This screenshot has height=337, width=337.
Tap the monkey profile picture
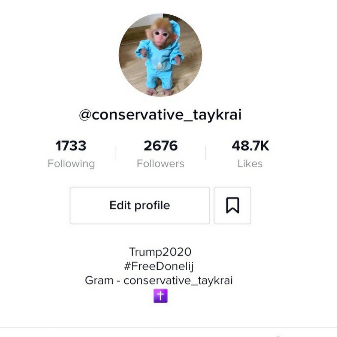[x=160, y=55]
